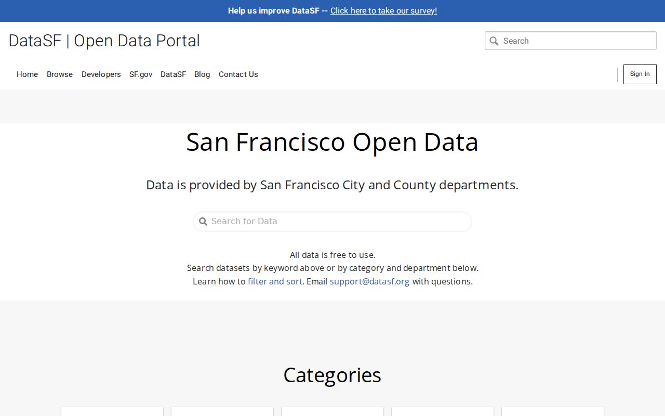Open the DataSF navigation link
The width and height of the screenshot is (665, 416).
pos(173,74)
